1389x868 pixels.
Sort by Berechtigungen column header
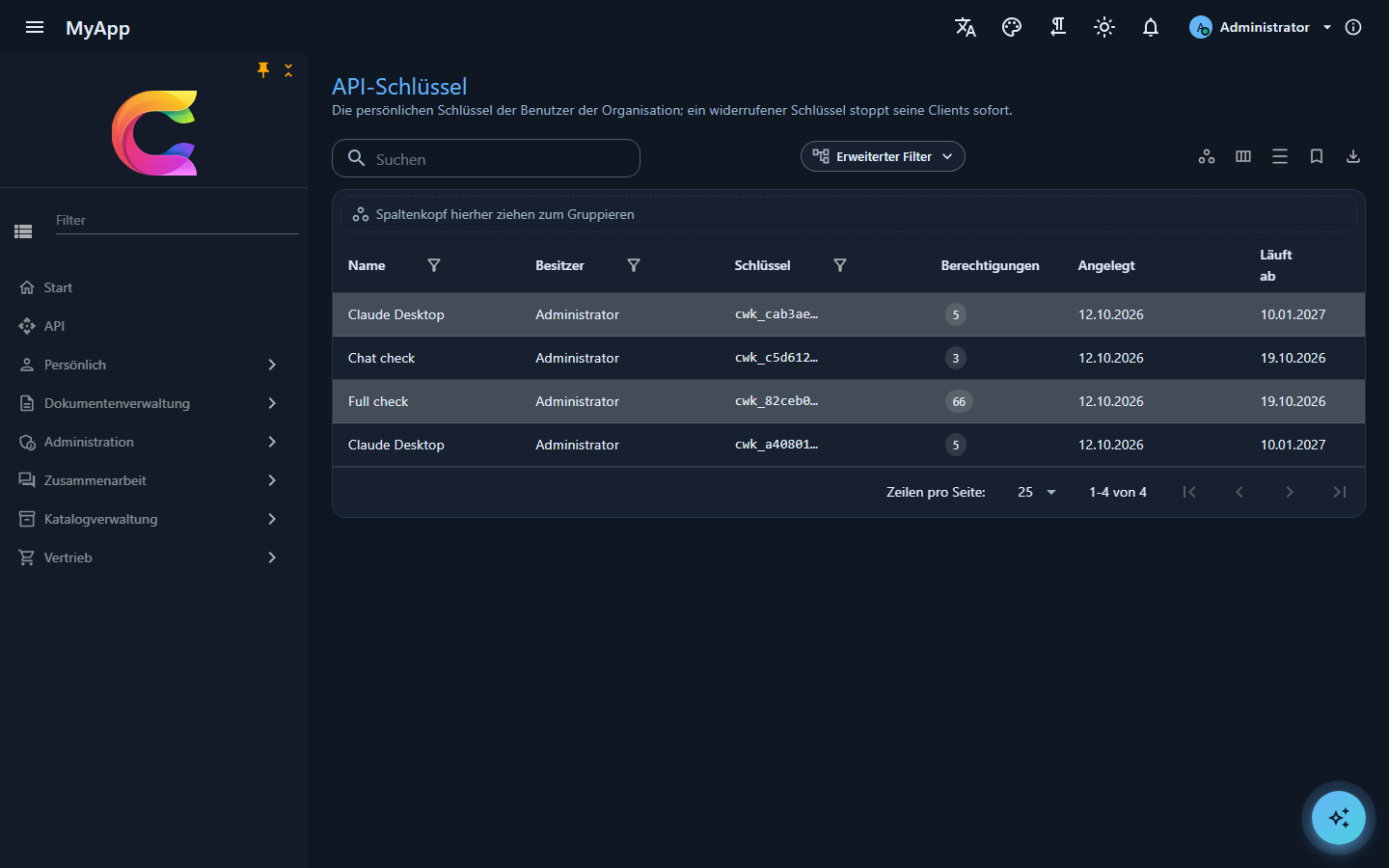[990, 265]
